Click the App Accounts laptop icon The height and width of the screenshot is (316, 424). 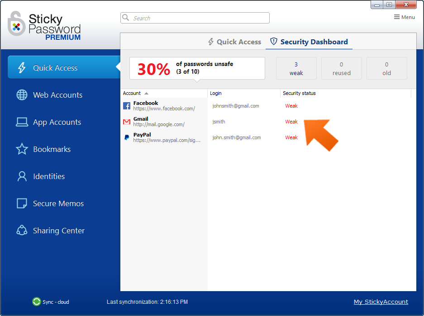(x=22, y=122)
